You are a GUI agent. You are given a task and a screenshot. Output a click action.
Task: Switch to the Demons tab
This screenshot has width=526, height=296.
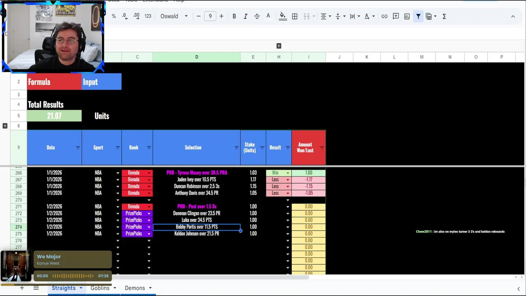pos(135,288)
